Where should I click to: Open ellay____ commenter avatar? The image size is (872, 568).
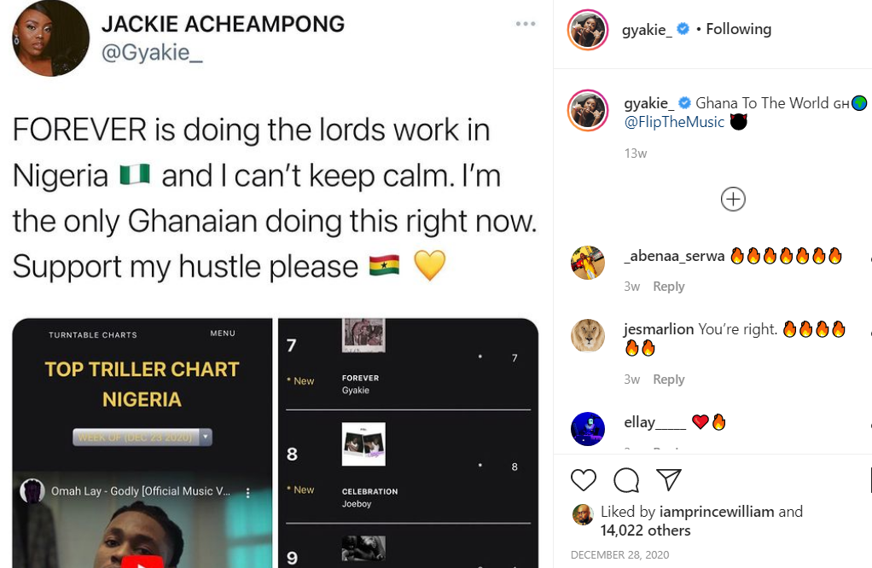(588, 428)
